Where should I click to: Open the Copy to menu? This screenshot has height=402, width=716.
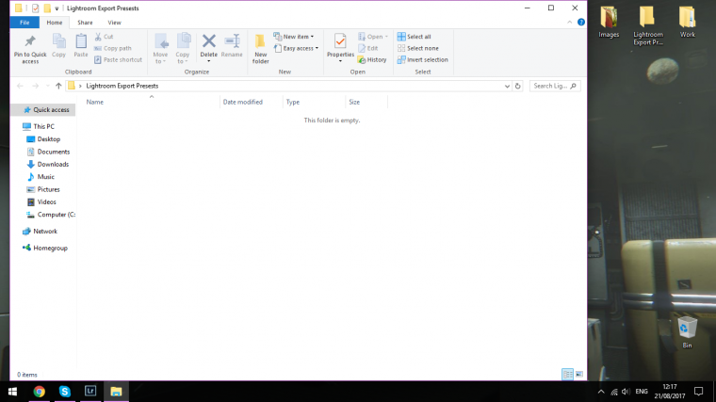pos(183,48)
